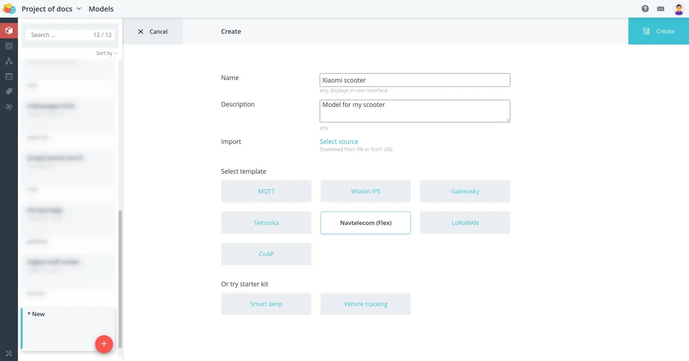
Task: Cancel the model creation
Action: click(153, 32)
